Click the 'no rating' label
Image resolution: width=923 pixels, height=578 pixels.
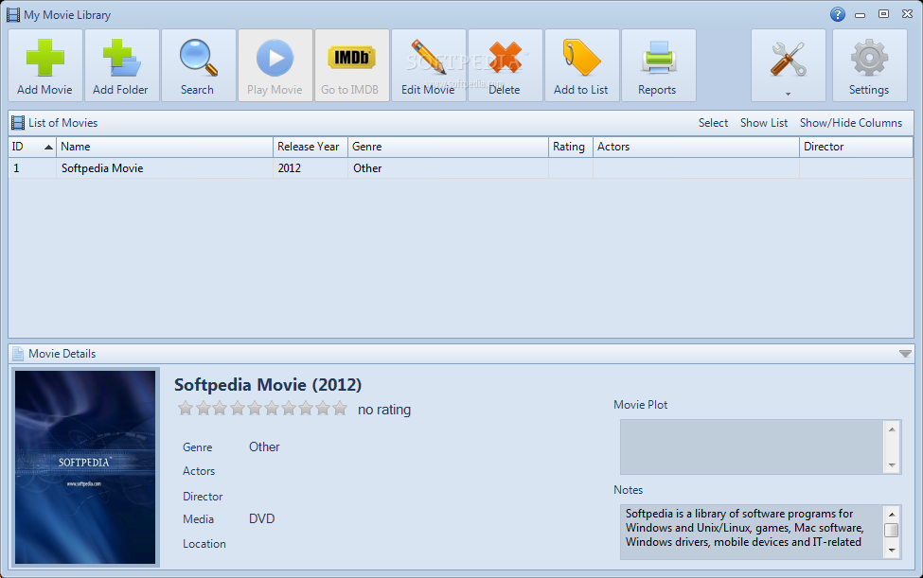point(384,410)
